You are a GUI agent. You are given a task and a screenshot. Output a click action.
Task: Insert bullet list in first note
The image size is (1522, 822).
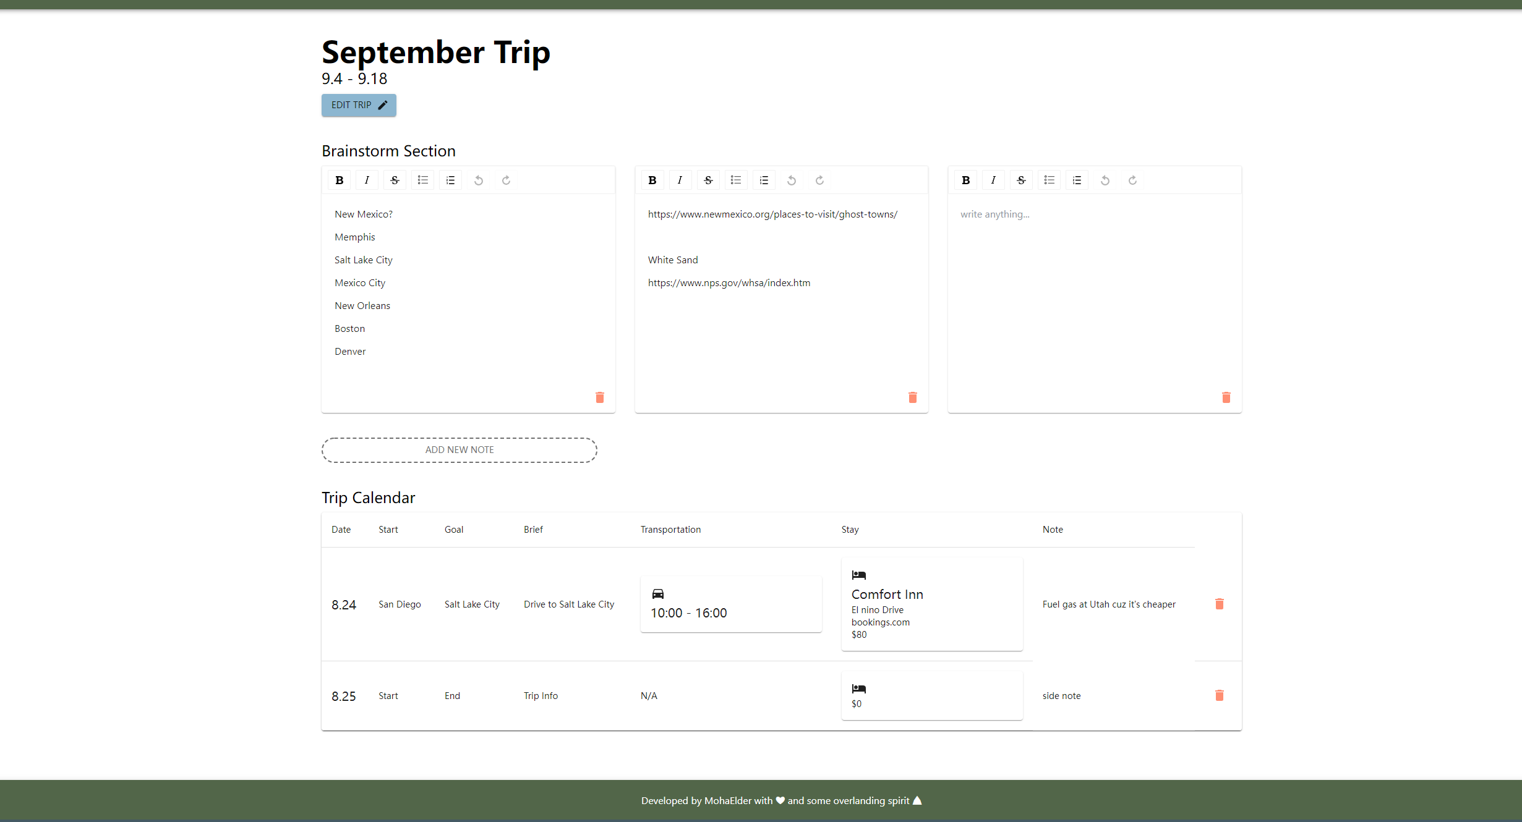pos(422,180)
